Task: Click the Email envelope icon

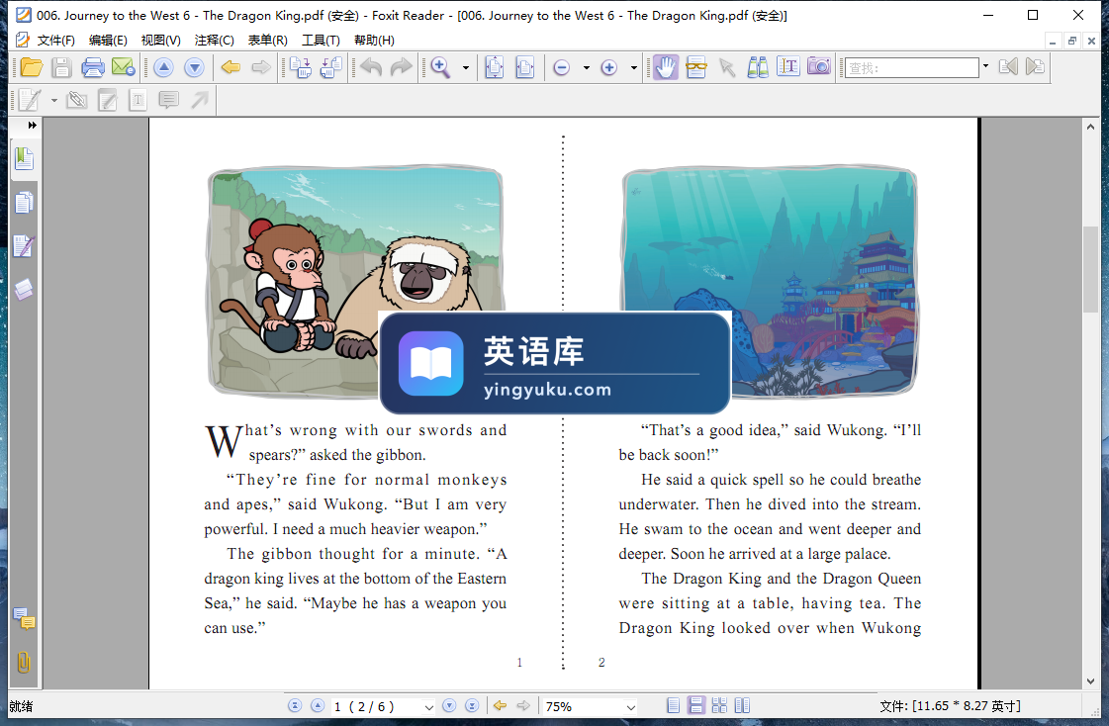Action: point(123,67)
